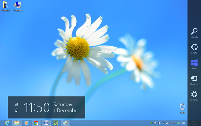This screenshot has width=201, height=126.
Task: Click the Bluetooth tray icon
Action: pyautogui.click(x=159, y=123)
